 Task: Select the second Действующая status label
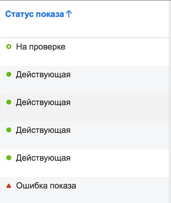43,102
